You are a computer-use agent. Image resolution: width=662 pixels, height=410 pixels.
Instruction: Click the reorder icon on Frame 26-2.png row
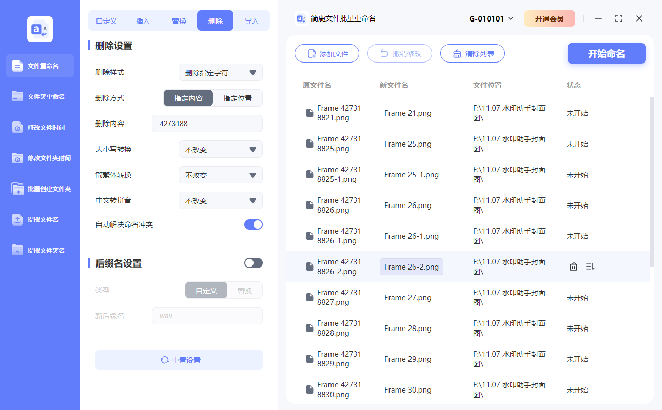click(590, 266)
